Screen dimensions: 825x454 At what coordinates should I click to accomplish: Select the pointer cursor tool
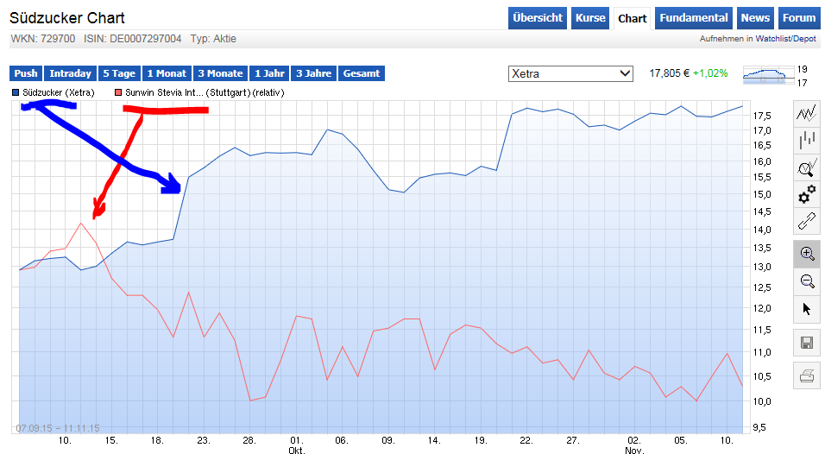click(x=807, y=309)
